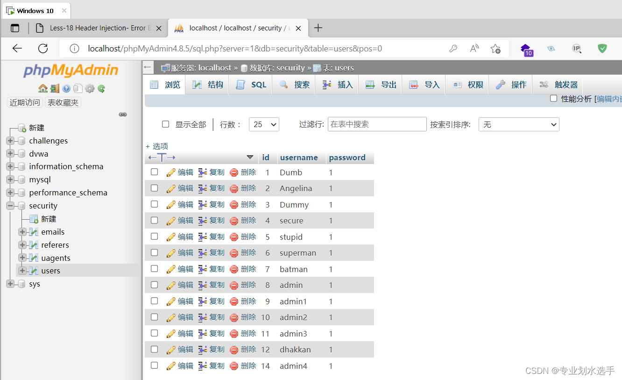Open the 搜索 tab
The width and height of the screenshot is (622, 380).
294,85
